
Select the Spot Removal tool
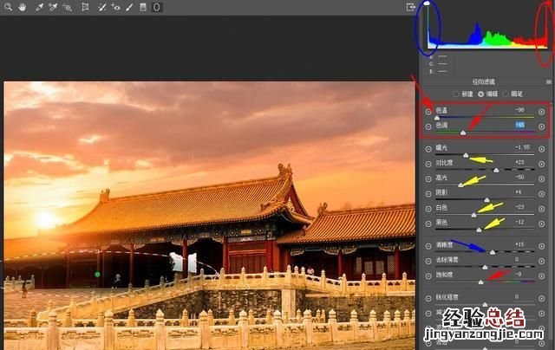click(x=102, y=7)
